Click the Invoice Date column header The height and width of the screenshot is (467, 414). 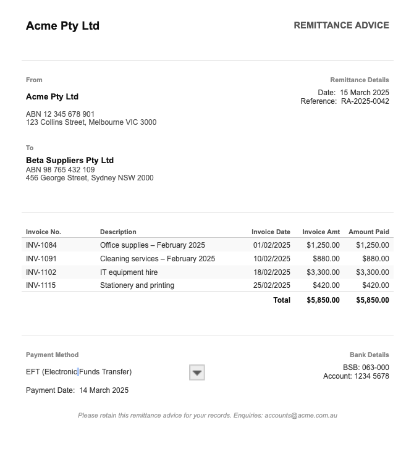click(271, 232)
